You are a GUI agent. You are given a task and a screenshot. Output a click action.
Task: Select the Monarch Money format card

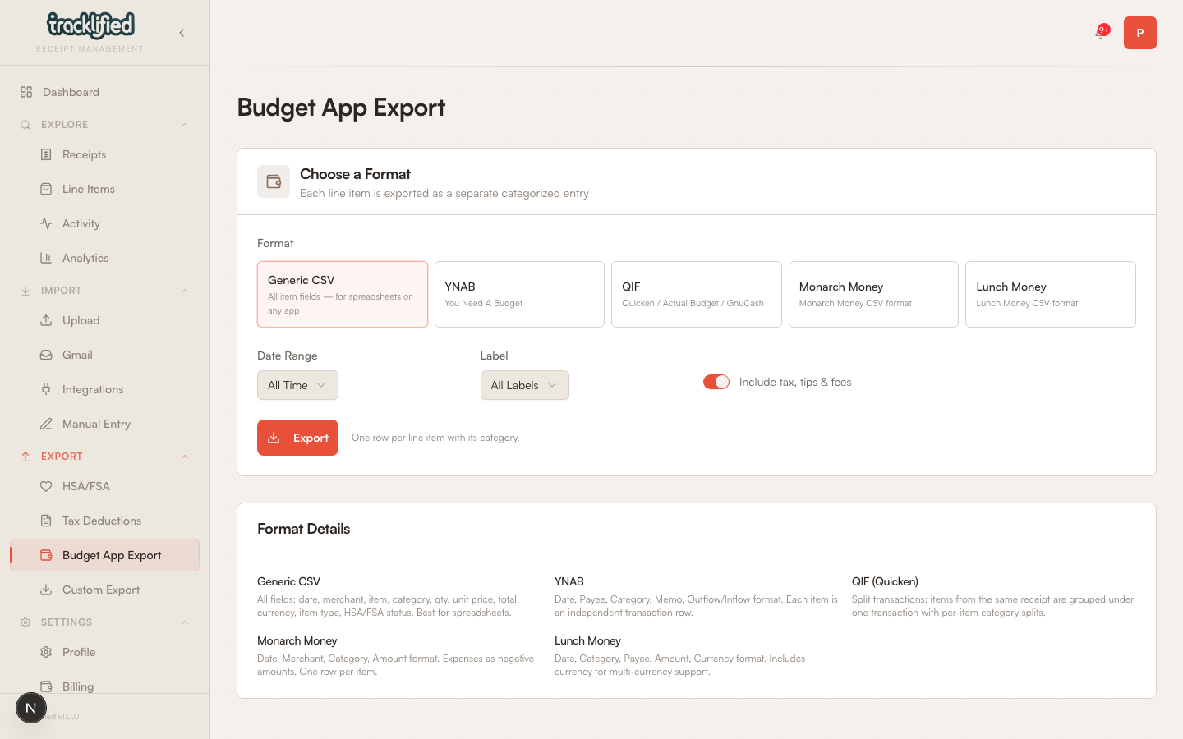(x=873, y=294)
